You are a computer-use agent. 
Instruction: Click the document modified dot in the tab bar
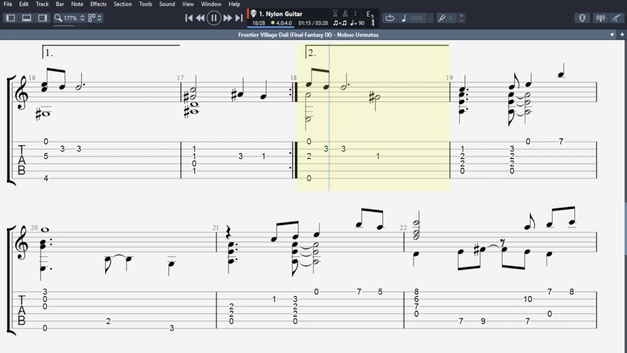612,35
